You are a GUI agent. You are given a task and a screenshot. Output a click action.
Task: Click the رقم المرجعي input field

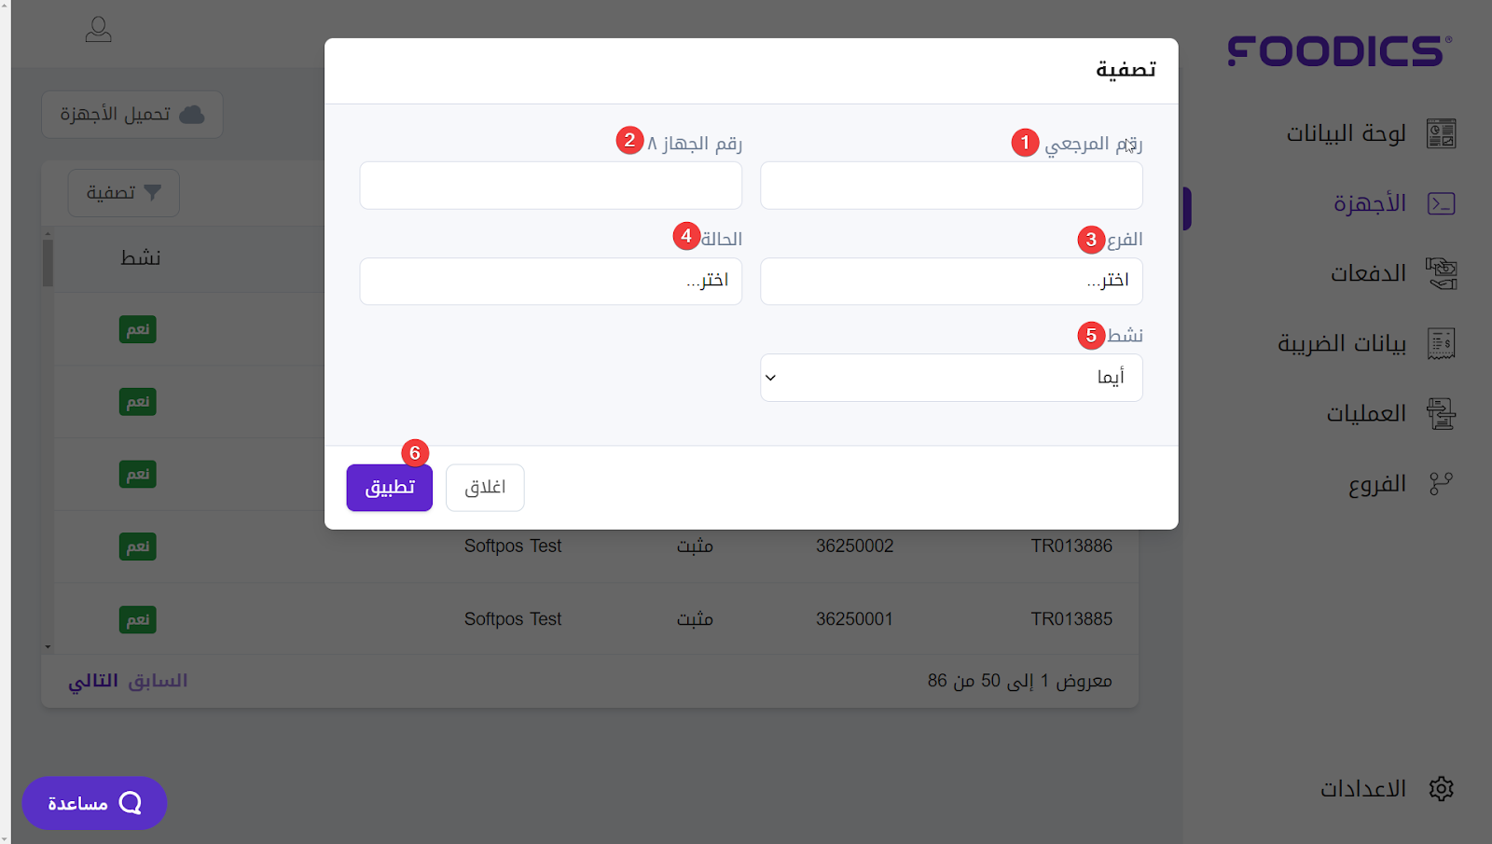[951, 185]
